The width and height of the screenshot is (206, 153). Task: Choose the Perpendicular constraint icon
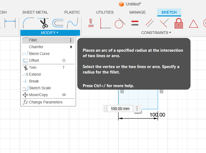(x=164, y=23)
